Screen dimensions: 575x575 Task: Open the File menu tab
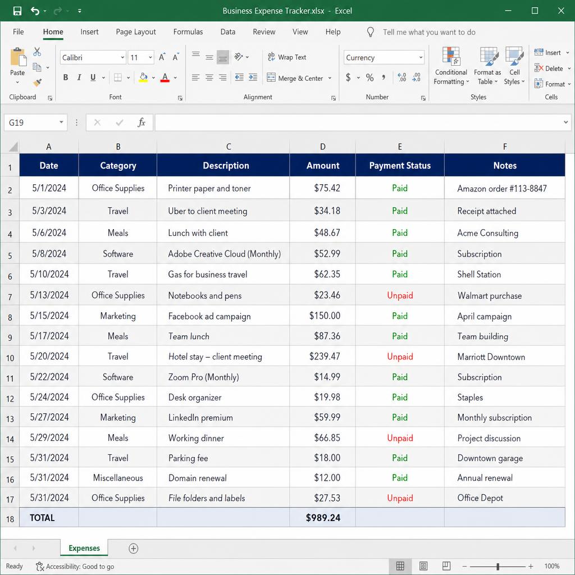coord(19,32)
